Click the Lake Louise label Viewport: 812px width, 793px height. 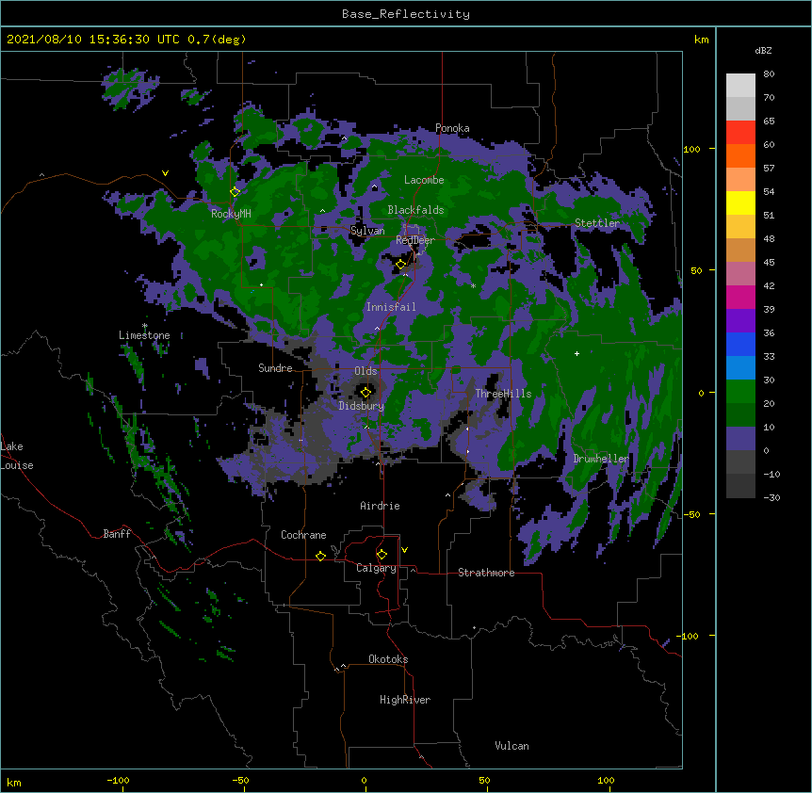click(x=17, y=456)
